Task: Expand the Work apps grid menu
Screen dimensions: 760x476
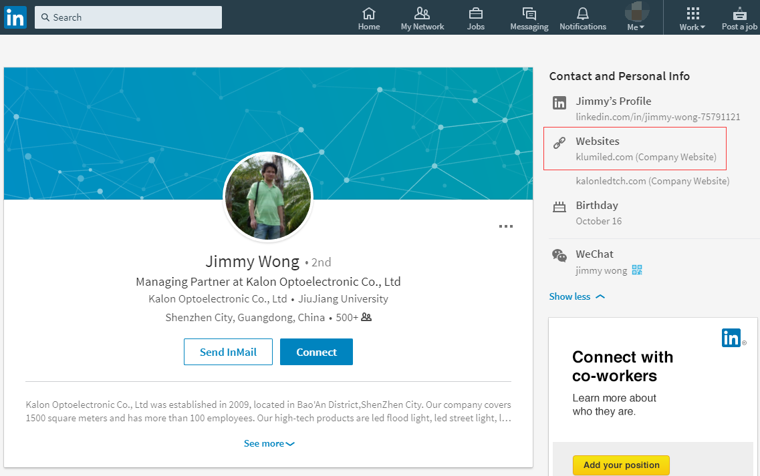Action: (x=692, y=17)
